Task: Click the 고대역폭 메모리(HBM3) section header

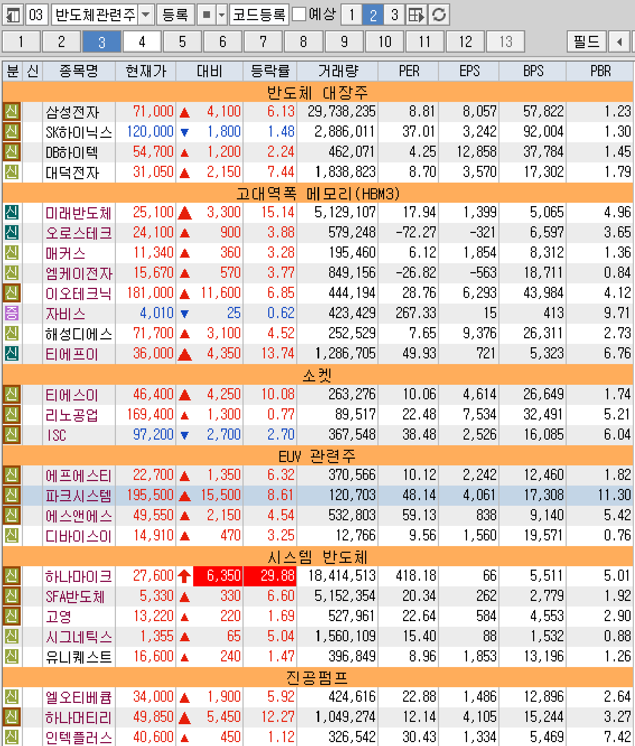Action: (x=317, y=193)
